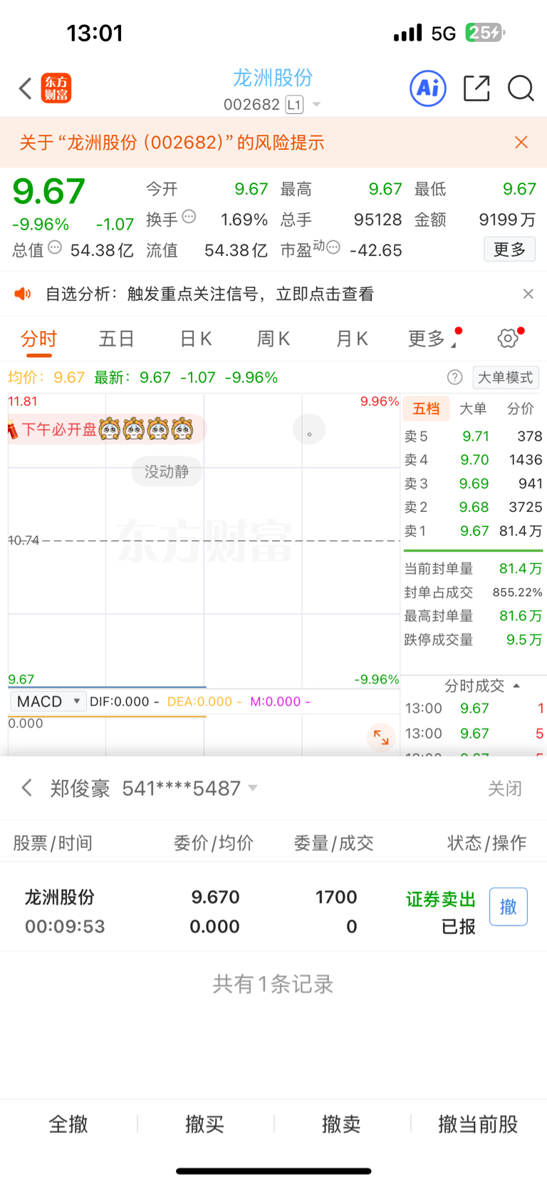Screen dimensions: 547x1185
Task: Tap 撤买 cancel buys button
Action: (205, 1124)
